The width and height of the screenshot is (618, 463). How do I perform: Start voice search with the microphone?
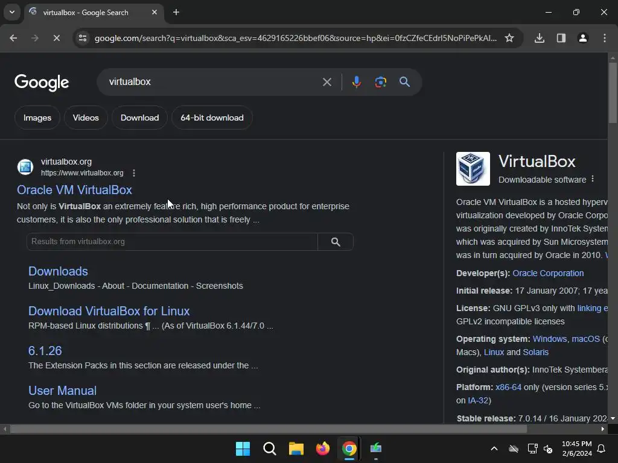[357, 82]
